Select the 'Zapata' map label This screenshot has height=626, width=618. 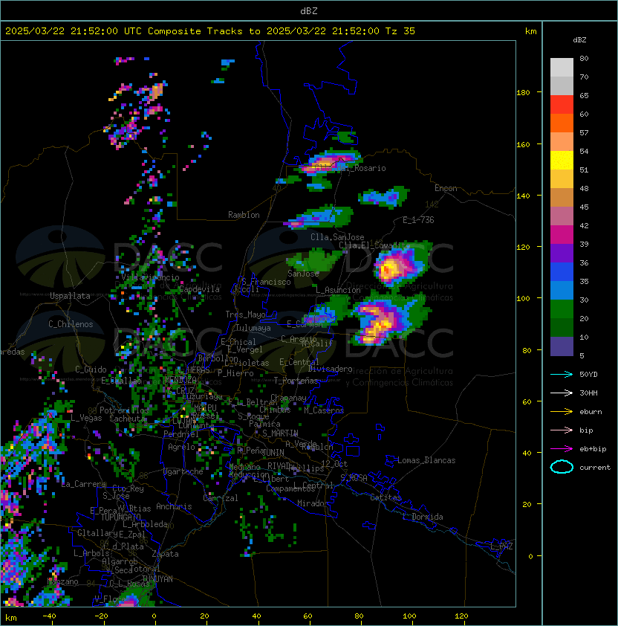[x=165, y=554]
